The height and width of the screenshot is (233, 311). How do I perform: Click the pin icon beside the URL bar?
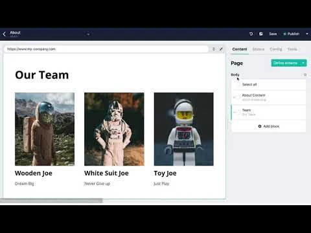pyautogui.click(x=221, y=49)
